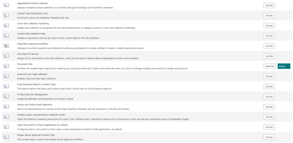Screen dimensions: 293x143
Task: Activate Duet Enterprise Reports Content Types
Action: 269,87
